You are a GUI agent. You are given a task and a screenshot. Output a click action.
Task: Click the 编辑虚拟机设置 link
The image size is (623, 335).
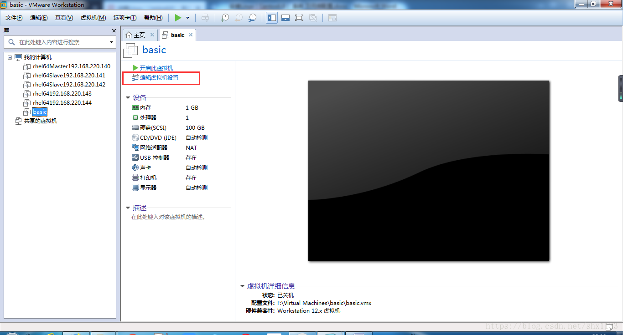click(159, 78)
